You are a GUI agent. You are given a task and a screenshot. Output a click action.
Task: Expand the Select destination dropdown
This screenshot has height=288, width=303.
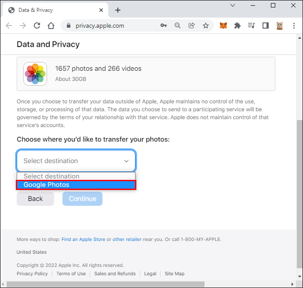pyautogui.click(x=76, y=161)
